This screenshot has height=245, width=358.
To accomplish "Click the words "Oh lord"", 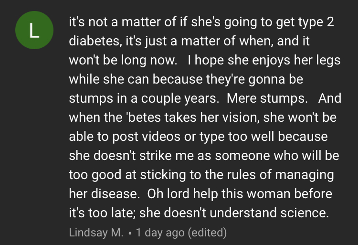I will click(x=169, y=194).
